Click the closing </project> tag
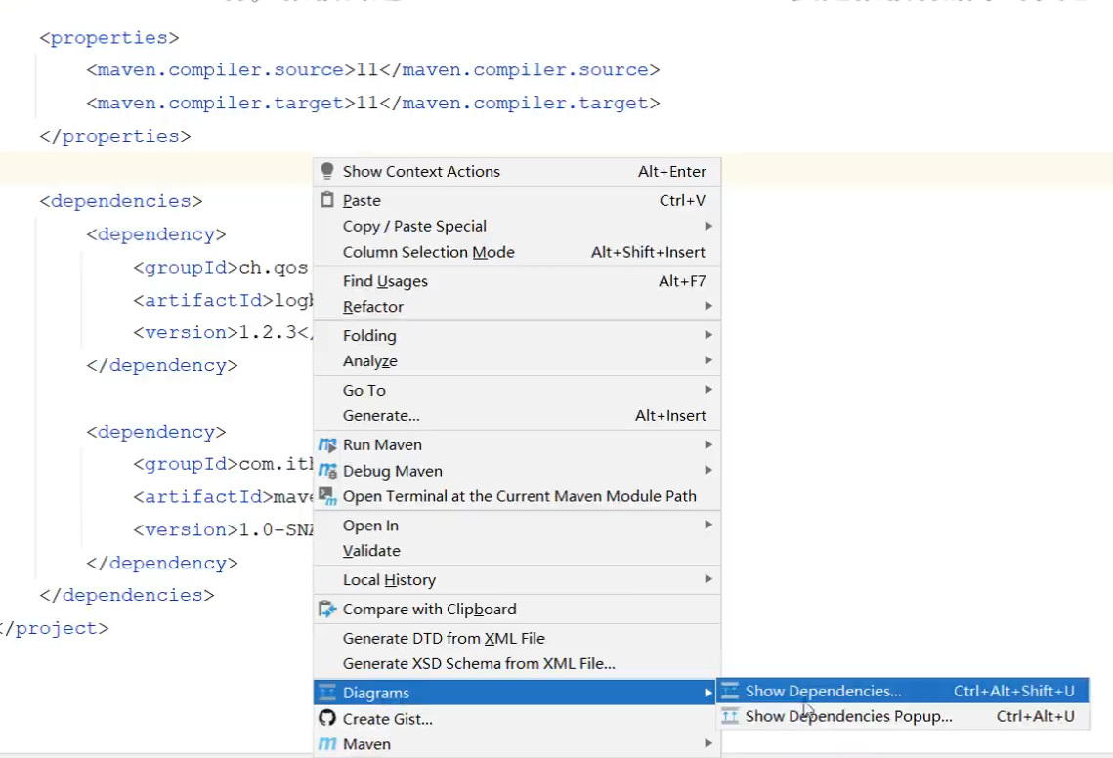The image size is (1113, 758). [x=55, y=628]
